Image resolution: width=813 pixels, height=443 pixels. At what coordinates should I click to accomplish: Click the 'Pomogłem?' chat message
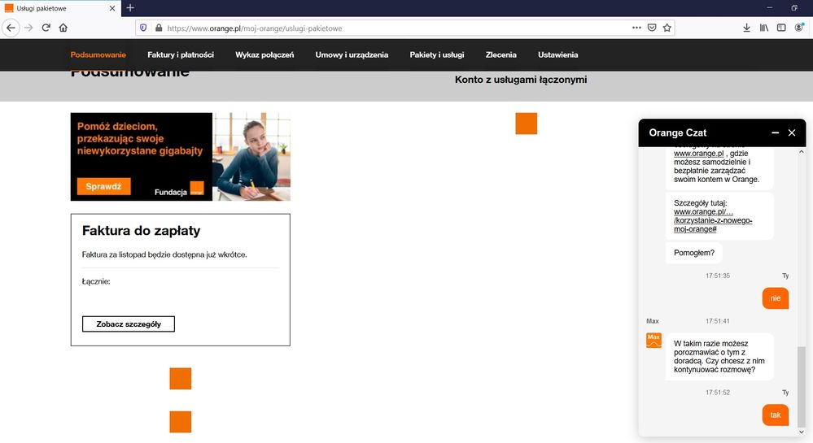[693, 253]
